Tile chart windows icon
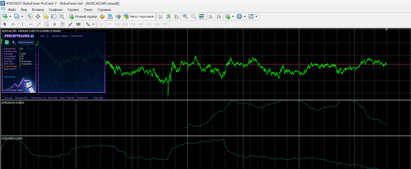Image resolution: width=411 pixels, height=169 pixels. coord(201,16)
